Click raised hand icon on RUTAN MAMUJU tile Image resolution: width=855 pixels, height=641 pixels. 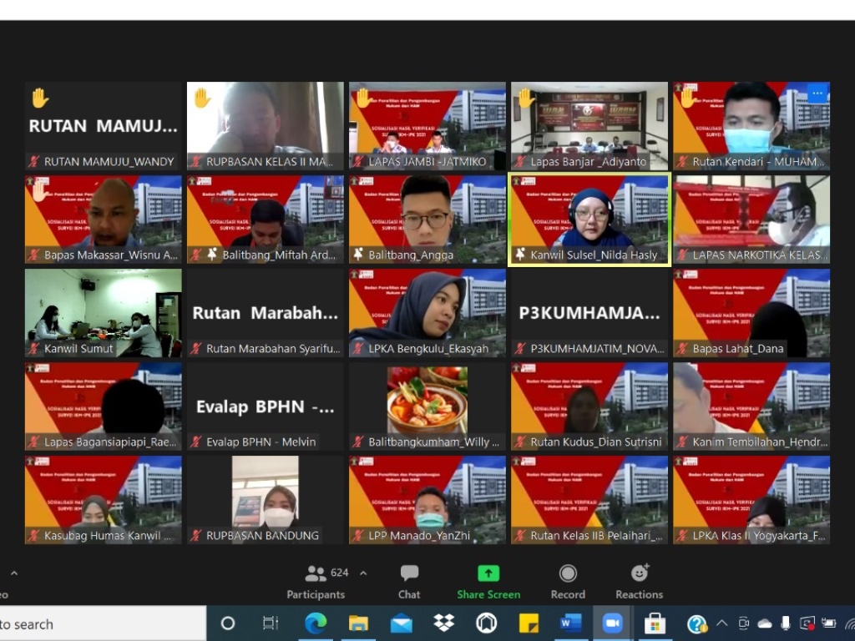point(39,98)
